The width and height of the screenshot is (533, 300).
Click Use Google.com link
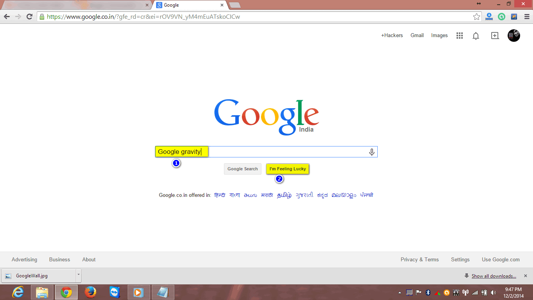501,259
